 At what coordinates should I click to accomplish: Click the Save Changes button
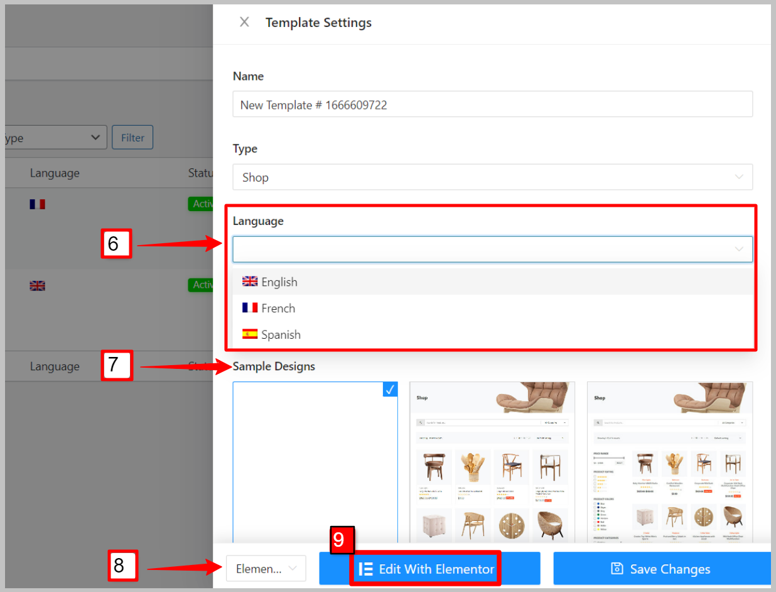pos(660,568)
